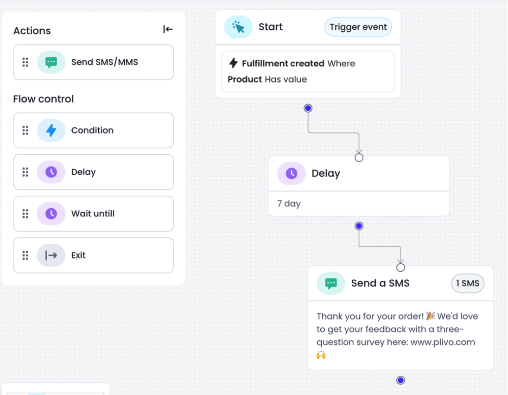Click the Send a SMS node chat icon
The height and width of the screenshot is (395, 508).
331,283
